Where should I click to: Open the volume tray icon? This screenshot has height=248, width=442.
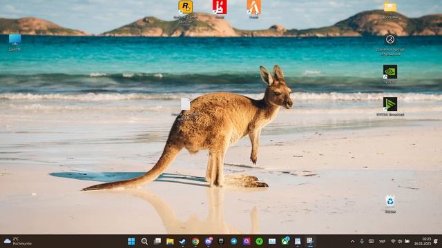400,241
